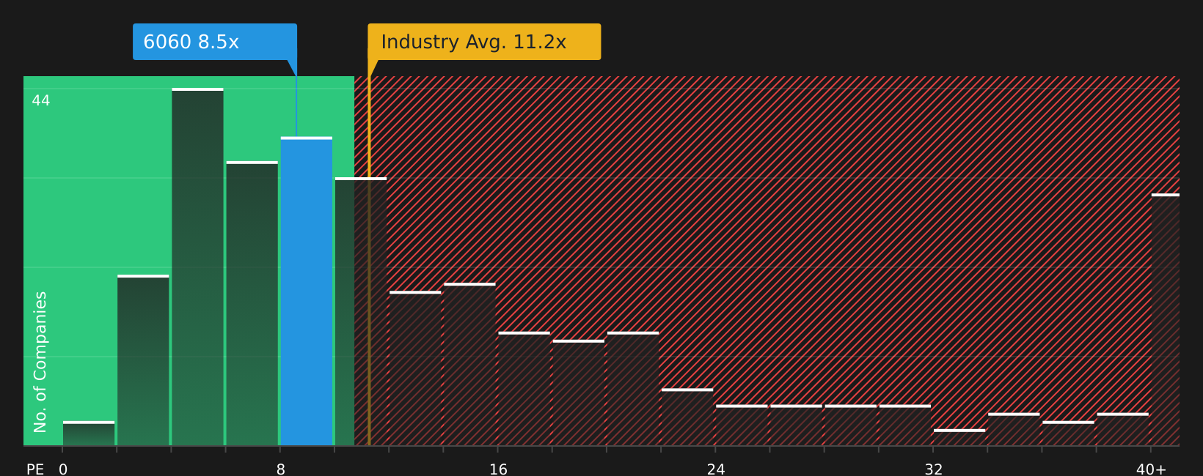Click the '8' x-axis tick label
The height and width of the screenshot is (476, 1203).
[x=281, y=469]
